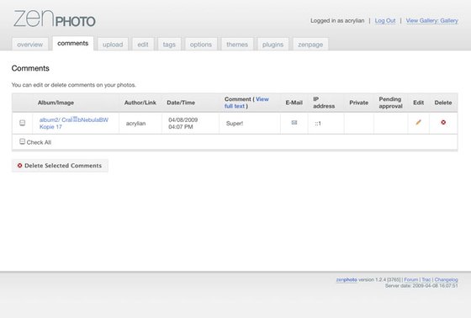Open the album2 CrabNebulaBW Kopie 17 link
This screenshot has height=318, width=471.
point(74,123)
